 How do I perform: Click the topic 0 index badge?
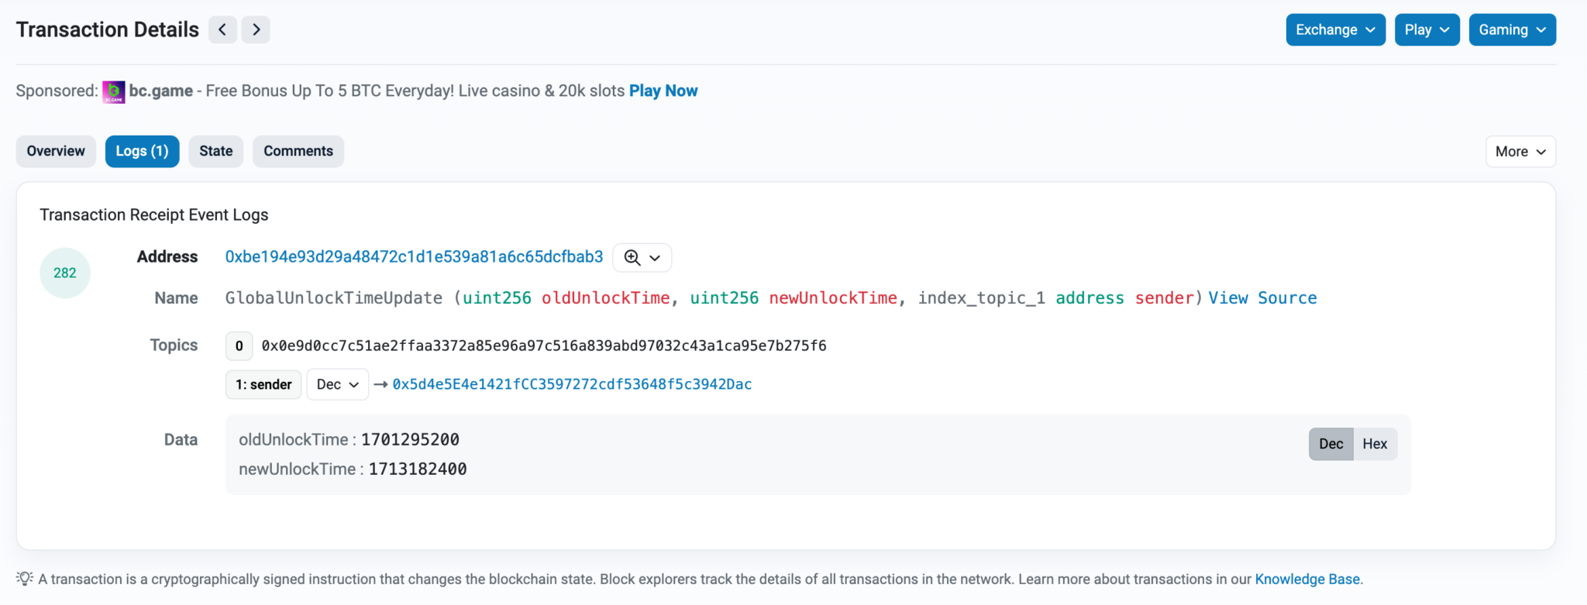[239, 346]
